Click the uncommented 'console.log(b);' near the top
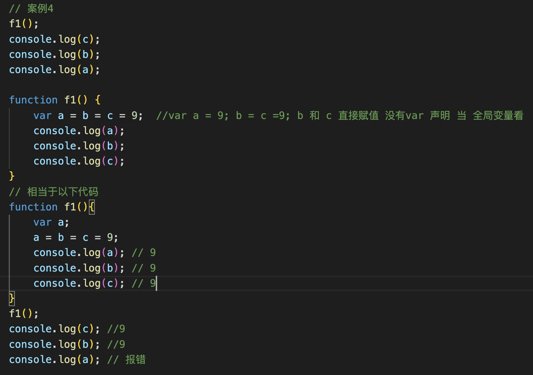The width and height of the screenshot is (533, 375). tap(55, 54)
